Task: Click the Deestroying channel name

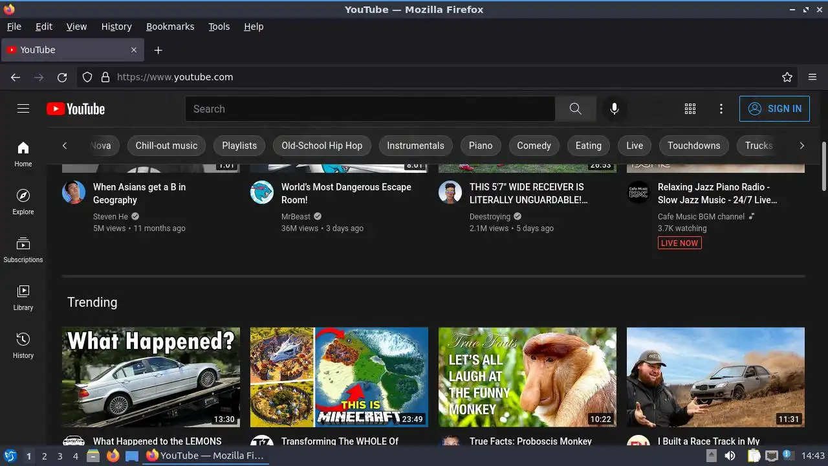Action: coord(490,217)
